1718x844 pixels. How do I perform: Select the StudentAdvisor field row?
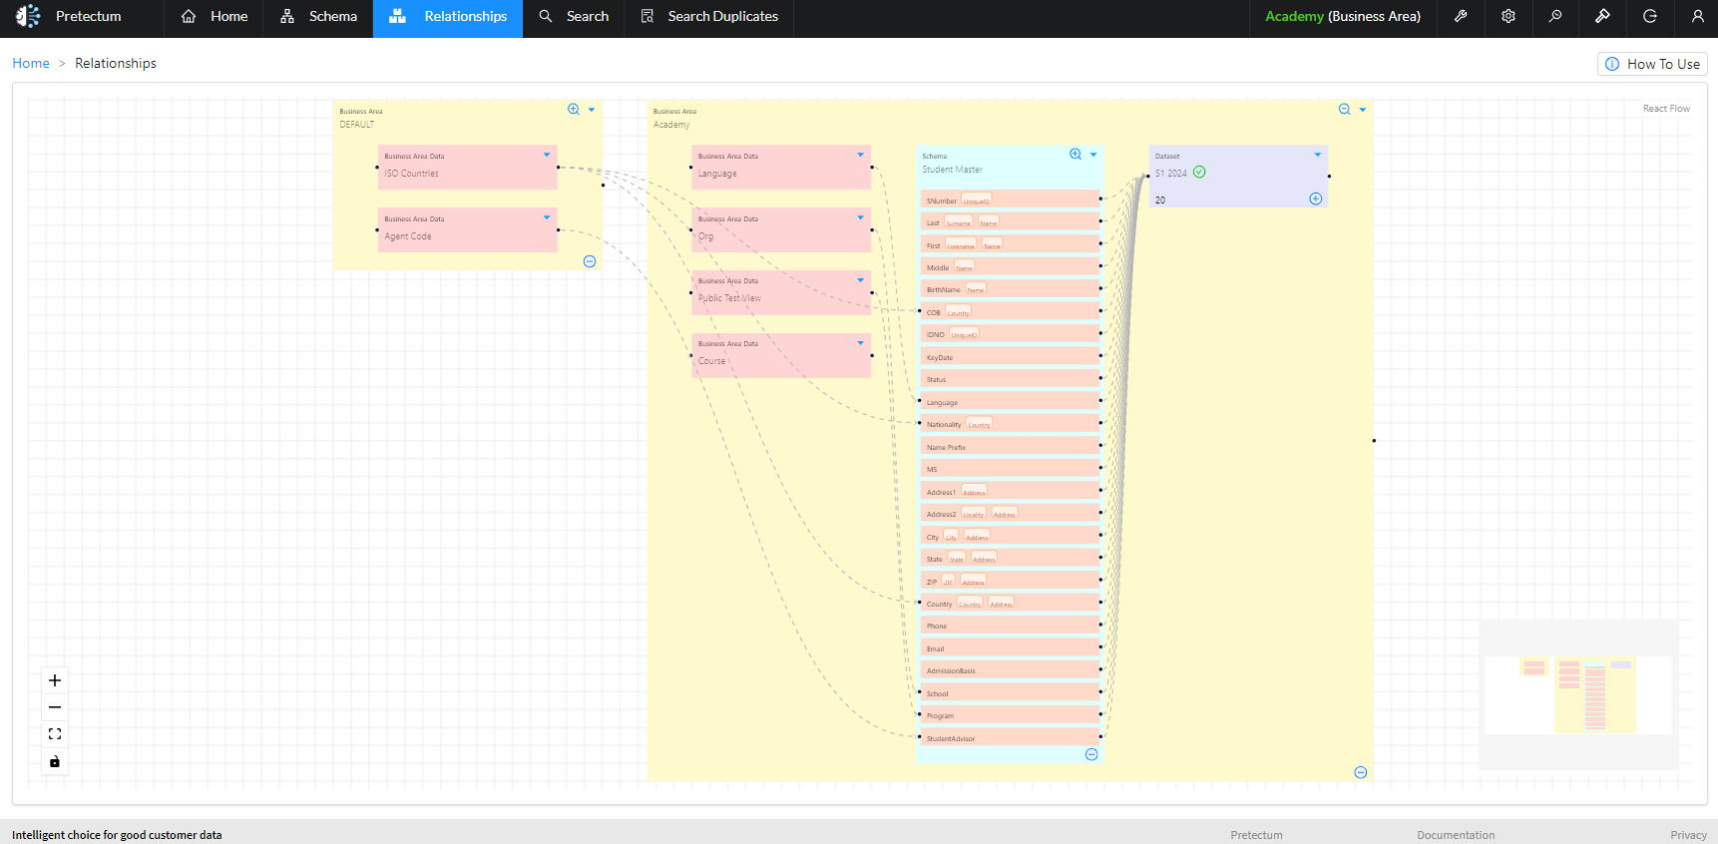click(1010, 738)
